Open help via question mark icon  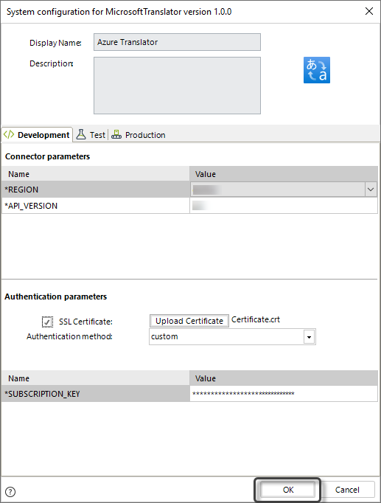click(x=10, y=491)
